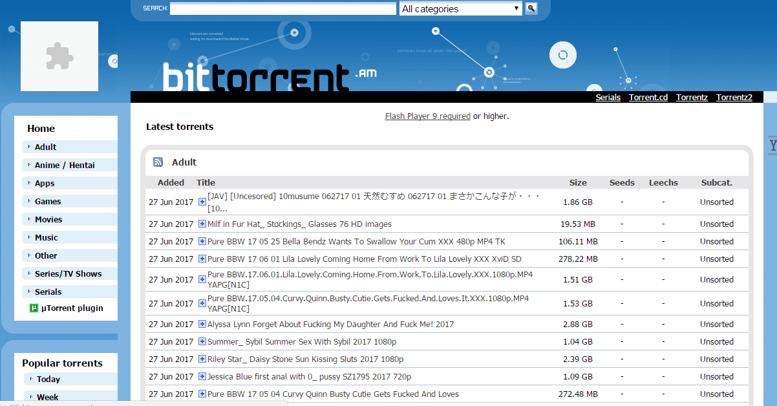Image resolution: width=777 pixels, height=406 pixels.
Task: Open the Bella Bendz 480p MP4 TK torrent
Action: click(356, 241)
